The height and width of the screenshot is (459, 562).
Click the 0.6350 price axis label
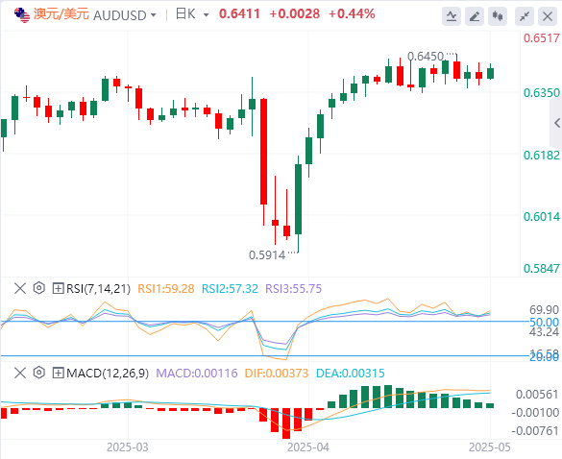pyautogui.click(x=542, y=93)
